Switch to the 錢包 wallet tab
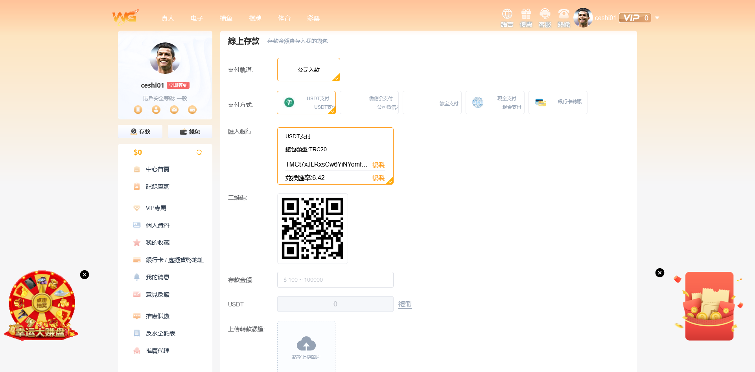The height and width of the screenshot is (372, 755). point(190,132)
